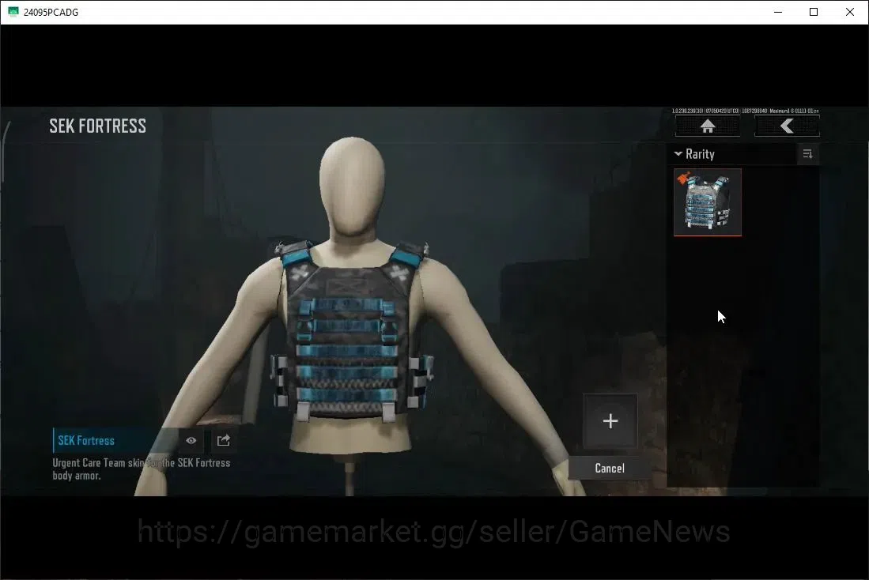Share the SEK Fortress skin
The height and width of the screenshot is (580, 869).
pyautogui.click(x=223, y=440)
